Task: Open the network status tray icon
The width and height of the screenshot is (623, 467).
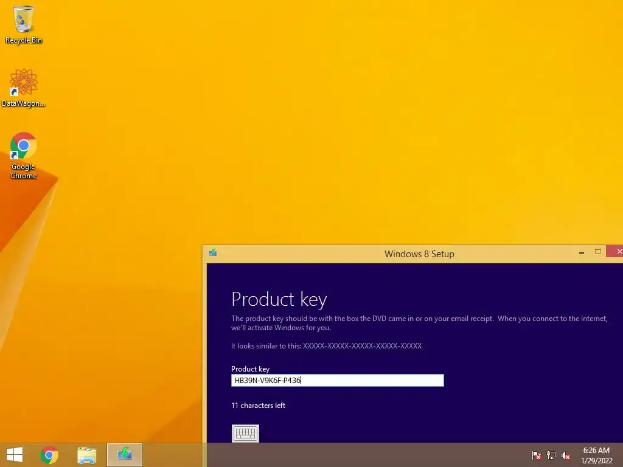Action: click(x=551, y=455)
